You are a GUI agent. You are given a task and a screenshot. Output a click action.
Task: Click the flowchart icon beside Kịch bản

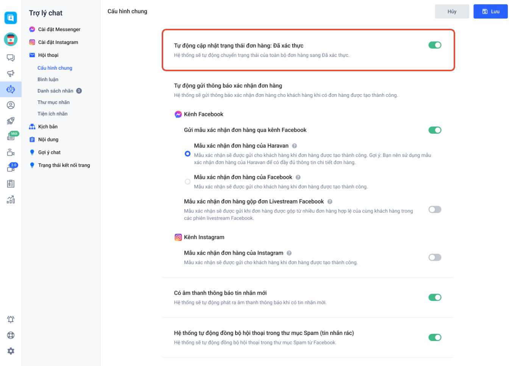(x=32, y=127)
